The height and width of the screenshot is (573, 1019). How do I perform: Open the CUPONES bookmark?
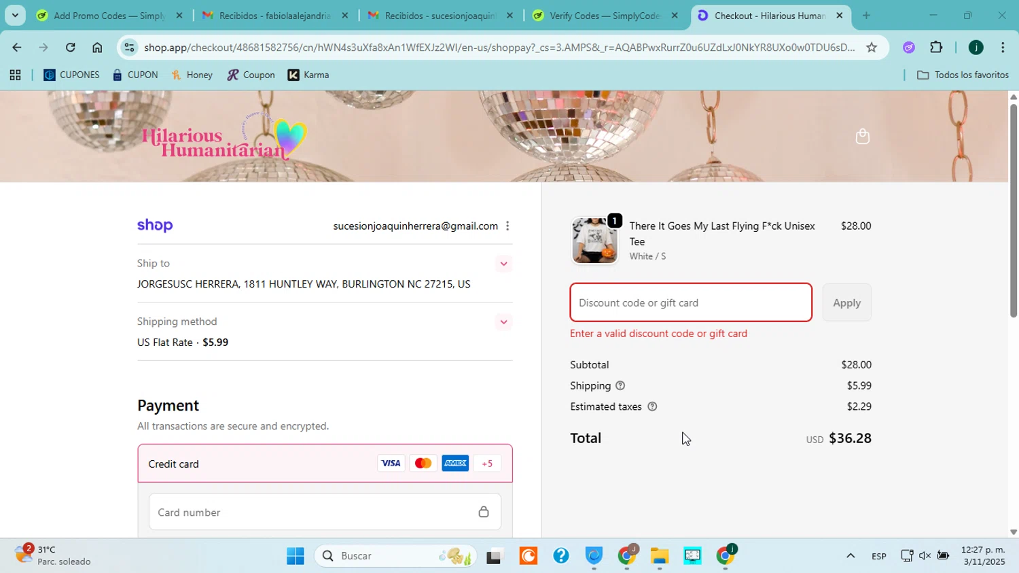(x=71, y=75)
